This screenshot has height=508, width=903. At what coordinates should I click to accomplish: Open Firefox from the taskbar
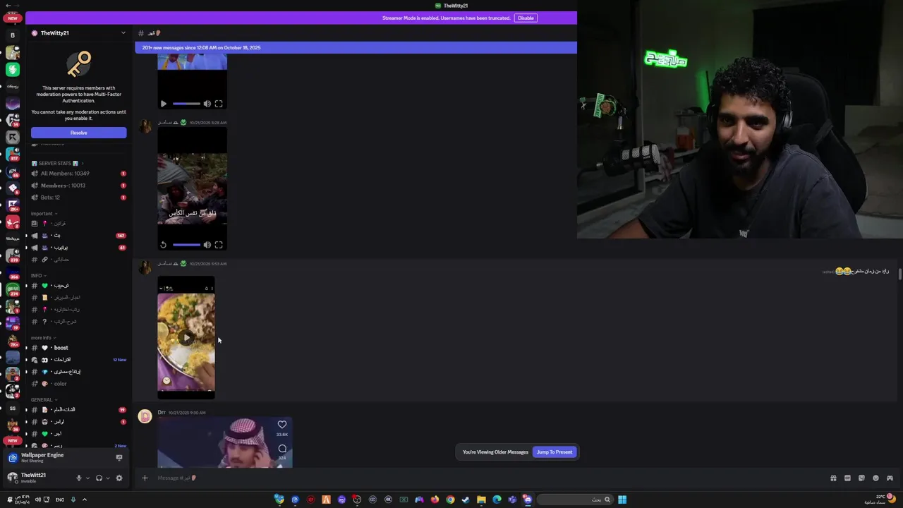tap(435, 500)
